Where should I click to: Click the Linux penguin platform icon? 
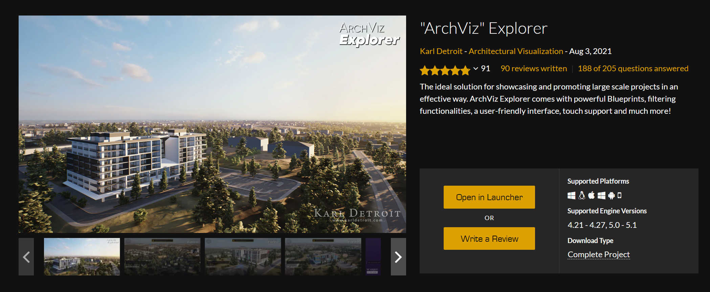[x=582, y=195]
